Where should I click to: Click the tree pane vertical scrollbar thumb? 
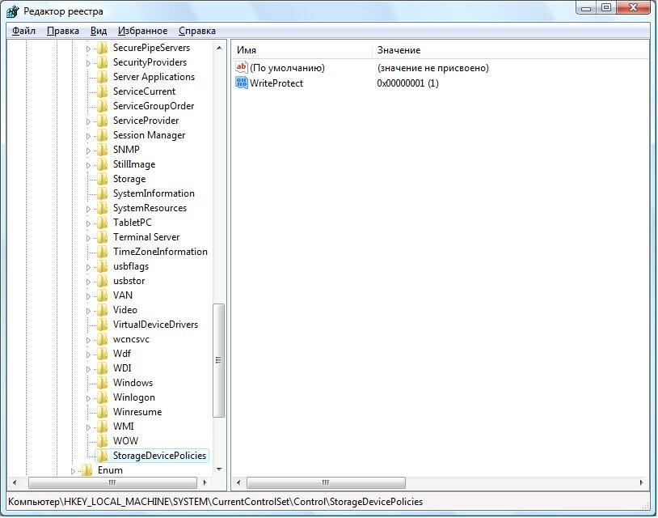(x=218, y=360)
